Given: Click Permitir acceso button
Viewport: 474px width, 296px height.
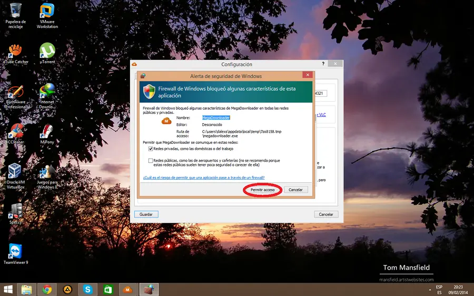Looking at the screenshot, I should click(x=262, y=190).
